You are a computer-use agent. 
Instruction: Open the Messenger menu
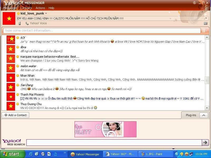click(10, 8)
